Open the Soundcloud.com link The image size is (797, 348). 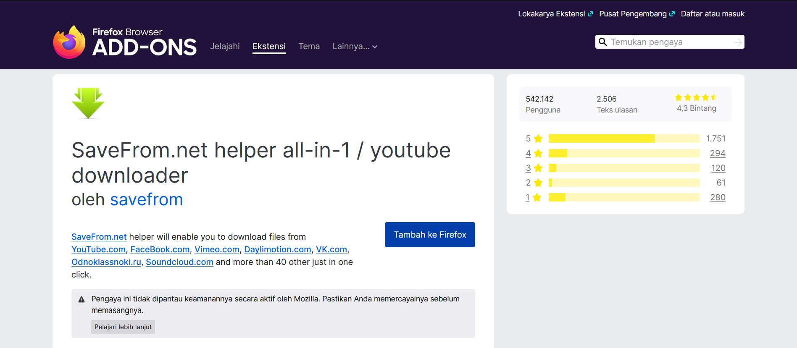click(x=179, y=262)
